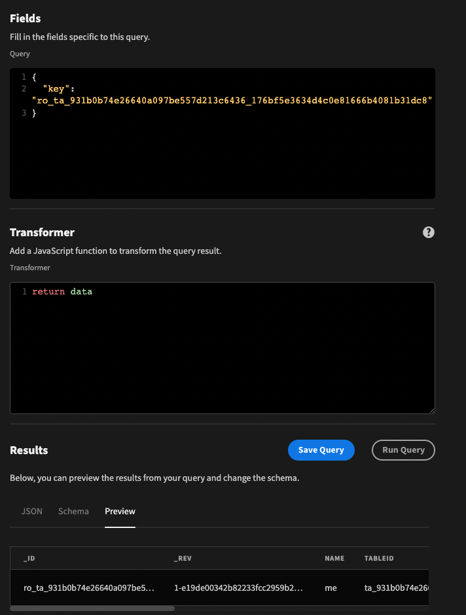Click the NAME column header
The height and width of the screenshot is (615, 466).
pos(334,558)
